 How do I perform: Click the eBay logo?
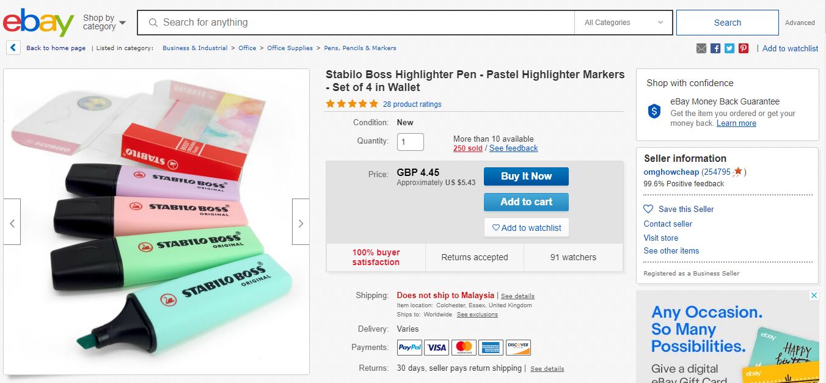(x=38, y=23)
